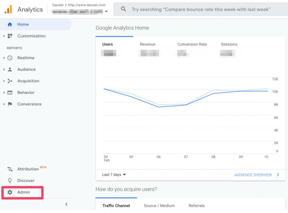
Task: Select Acquisition in the sidebar
Action: tap(28, 81)
